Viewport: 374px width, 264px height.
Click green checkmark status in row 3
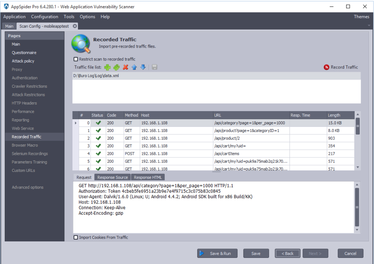(x=98, y=146)
